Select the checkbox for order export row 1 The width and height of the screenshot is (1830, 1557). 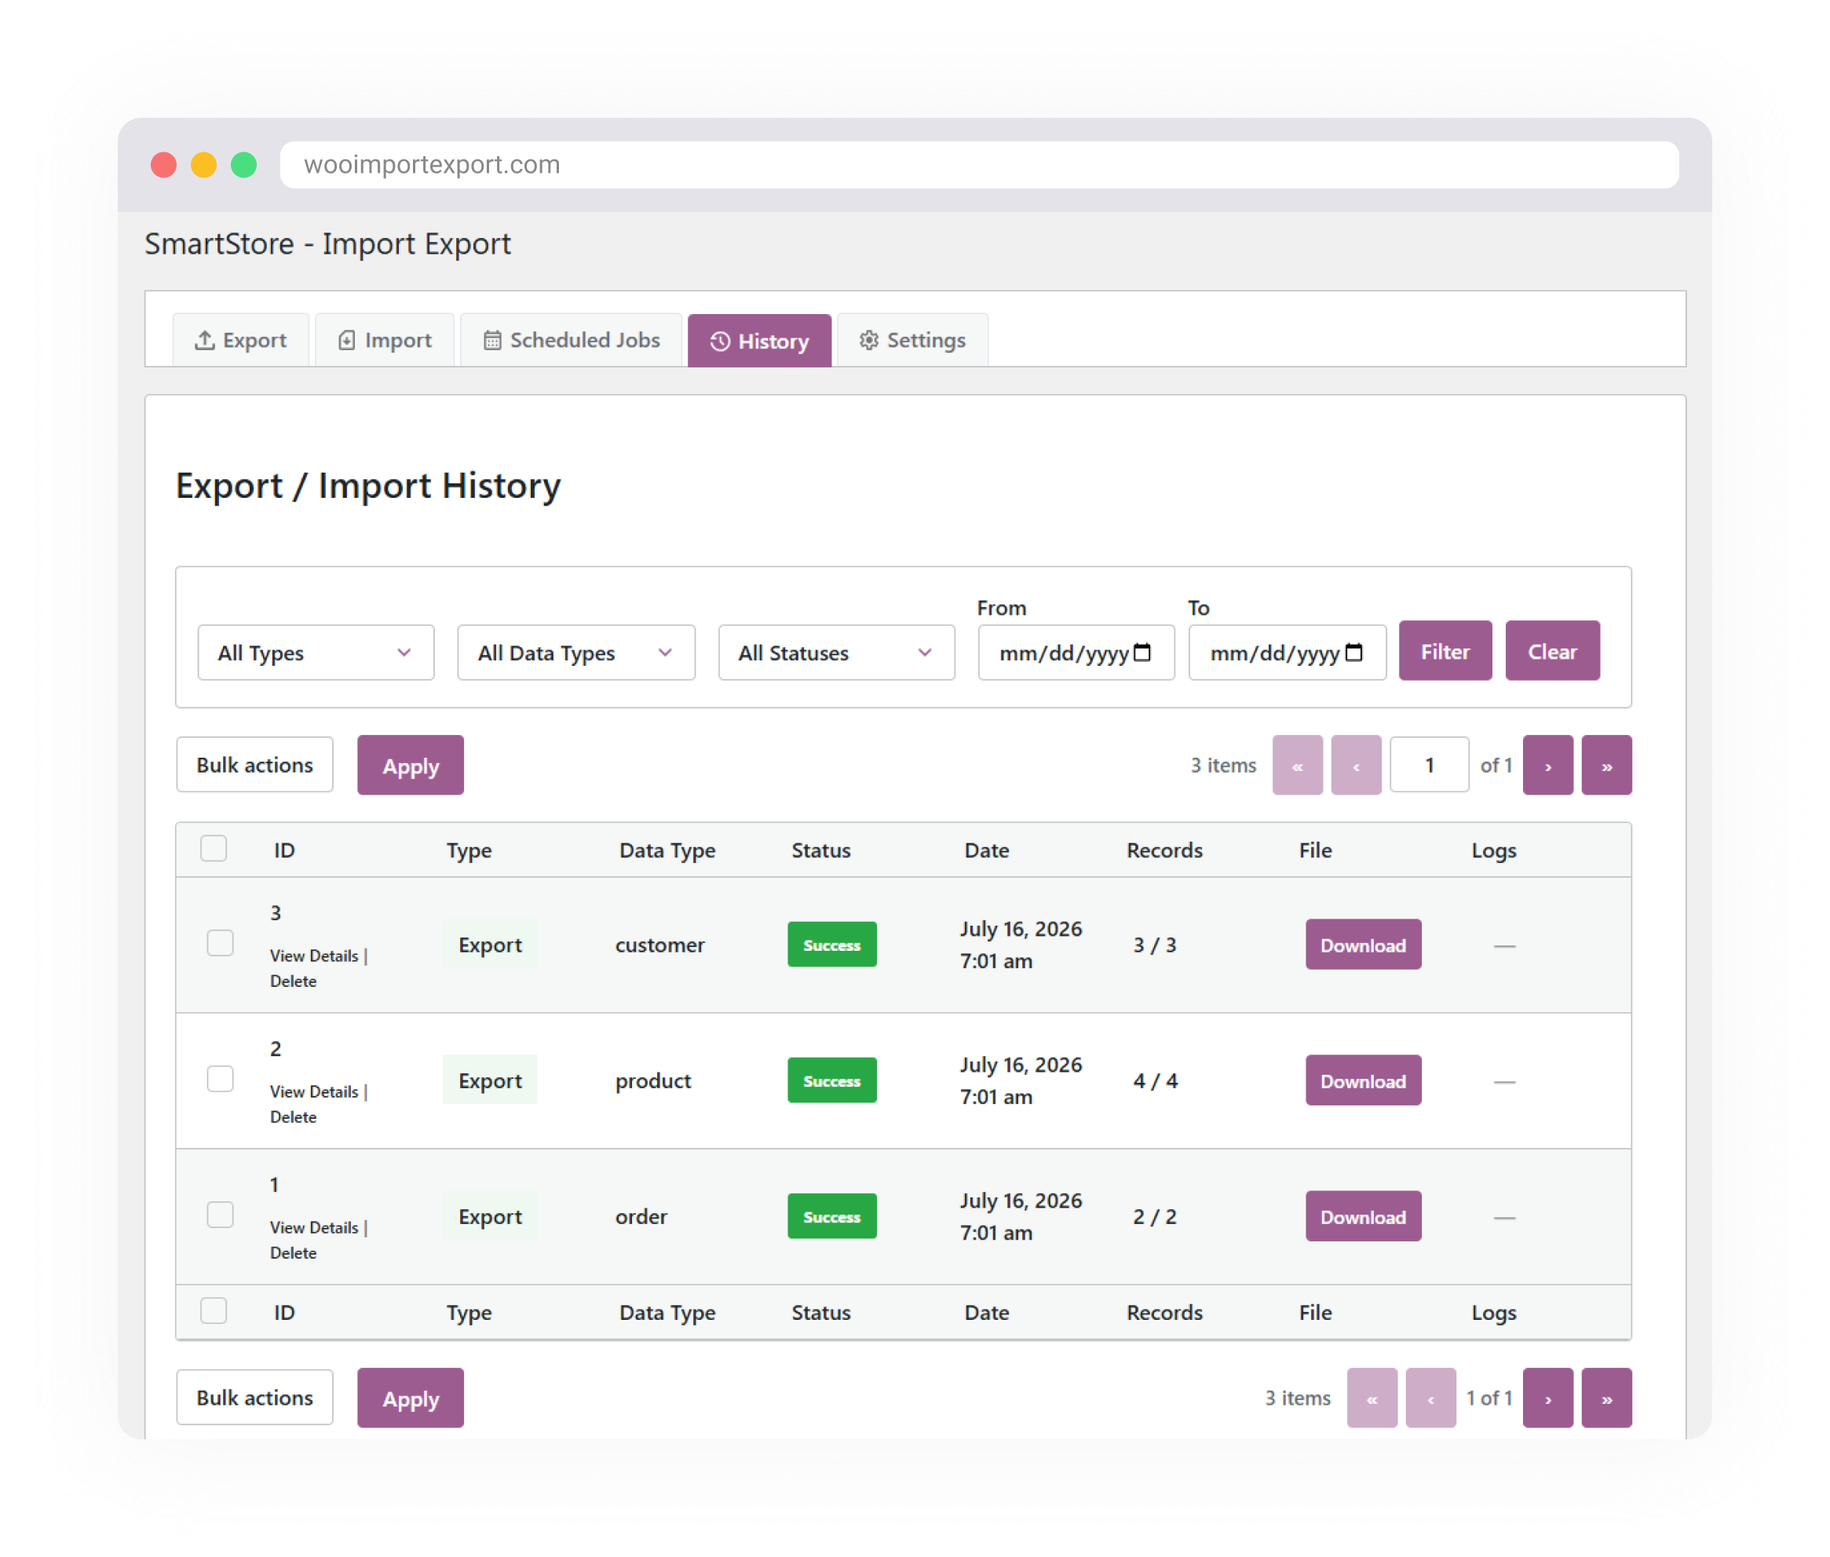(x=220, y=1215)
